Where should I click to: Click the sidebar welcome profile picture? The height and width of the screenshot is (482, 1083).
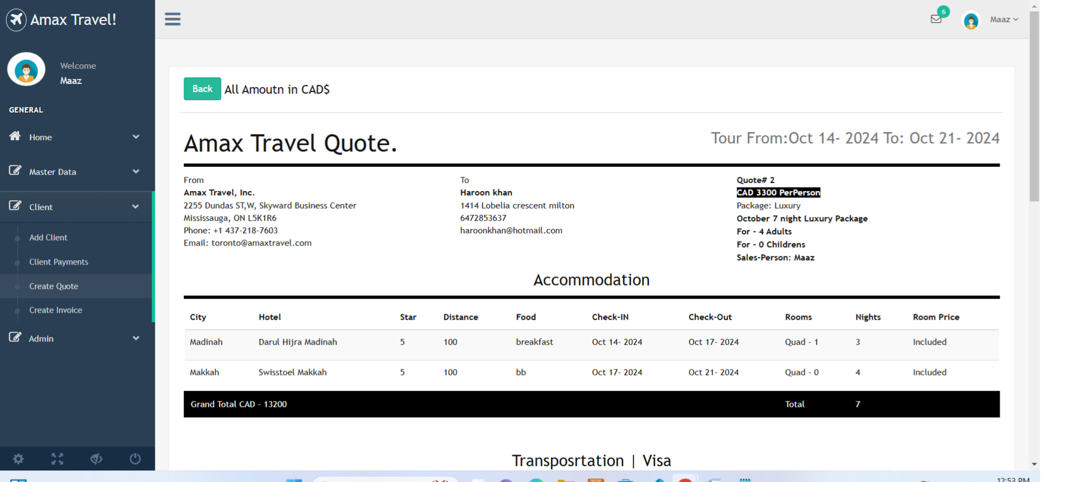tap(26, 70)
